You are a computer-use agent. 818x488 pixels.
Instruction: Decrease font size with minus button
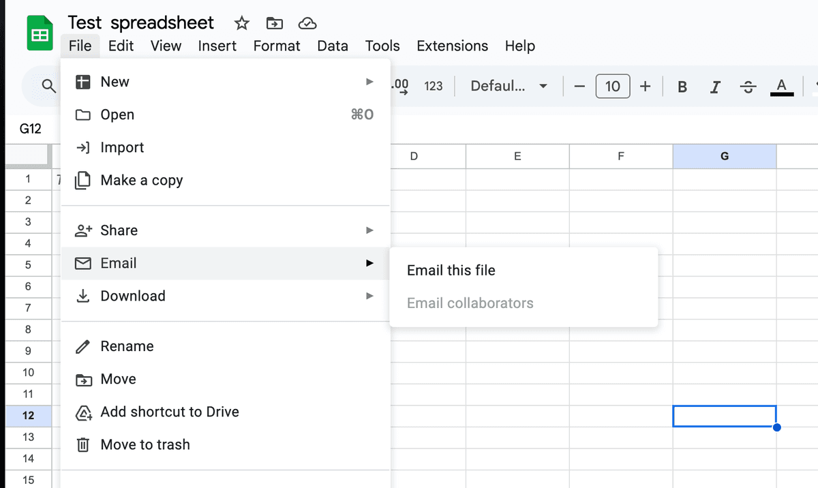point(580,86)
